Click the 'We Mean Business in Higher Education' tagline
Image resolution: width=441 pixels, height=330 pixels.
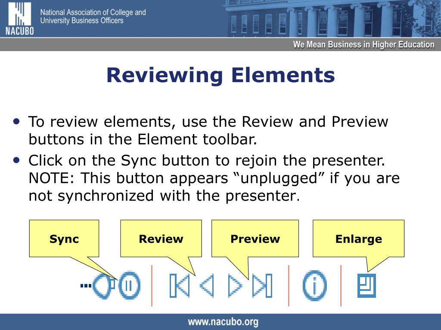point(363,45)
